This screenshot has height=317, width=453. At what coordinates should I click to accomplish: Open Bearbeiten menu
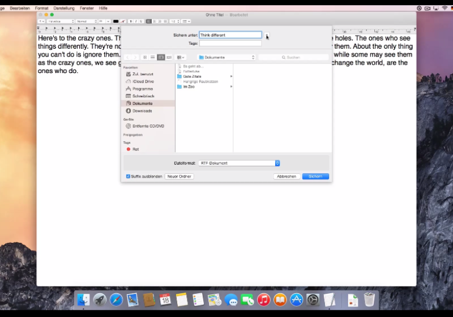(x=20, y=8)
